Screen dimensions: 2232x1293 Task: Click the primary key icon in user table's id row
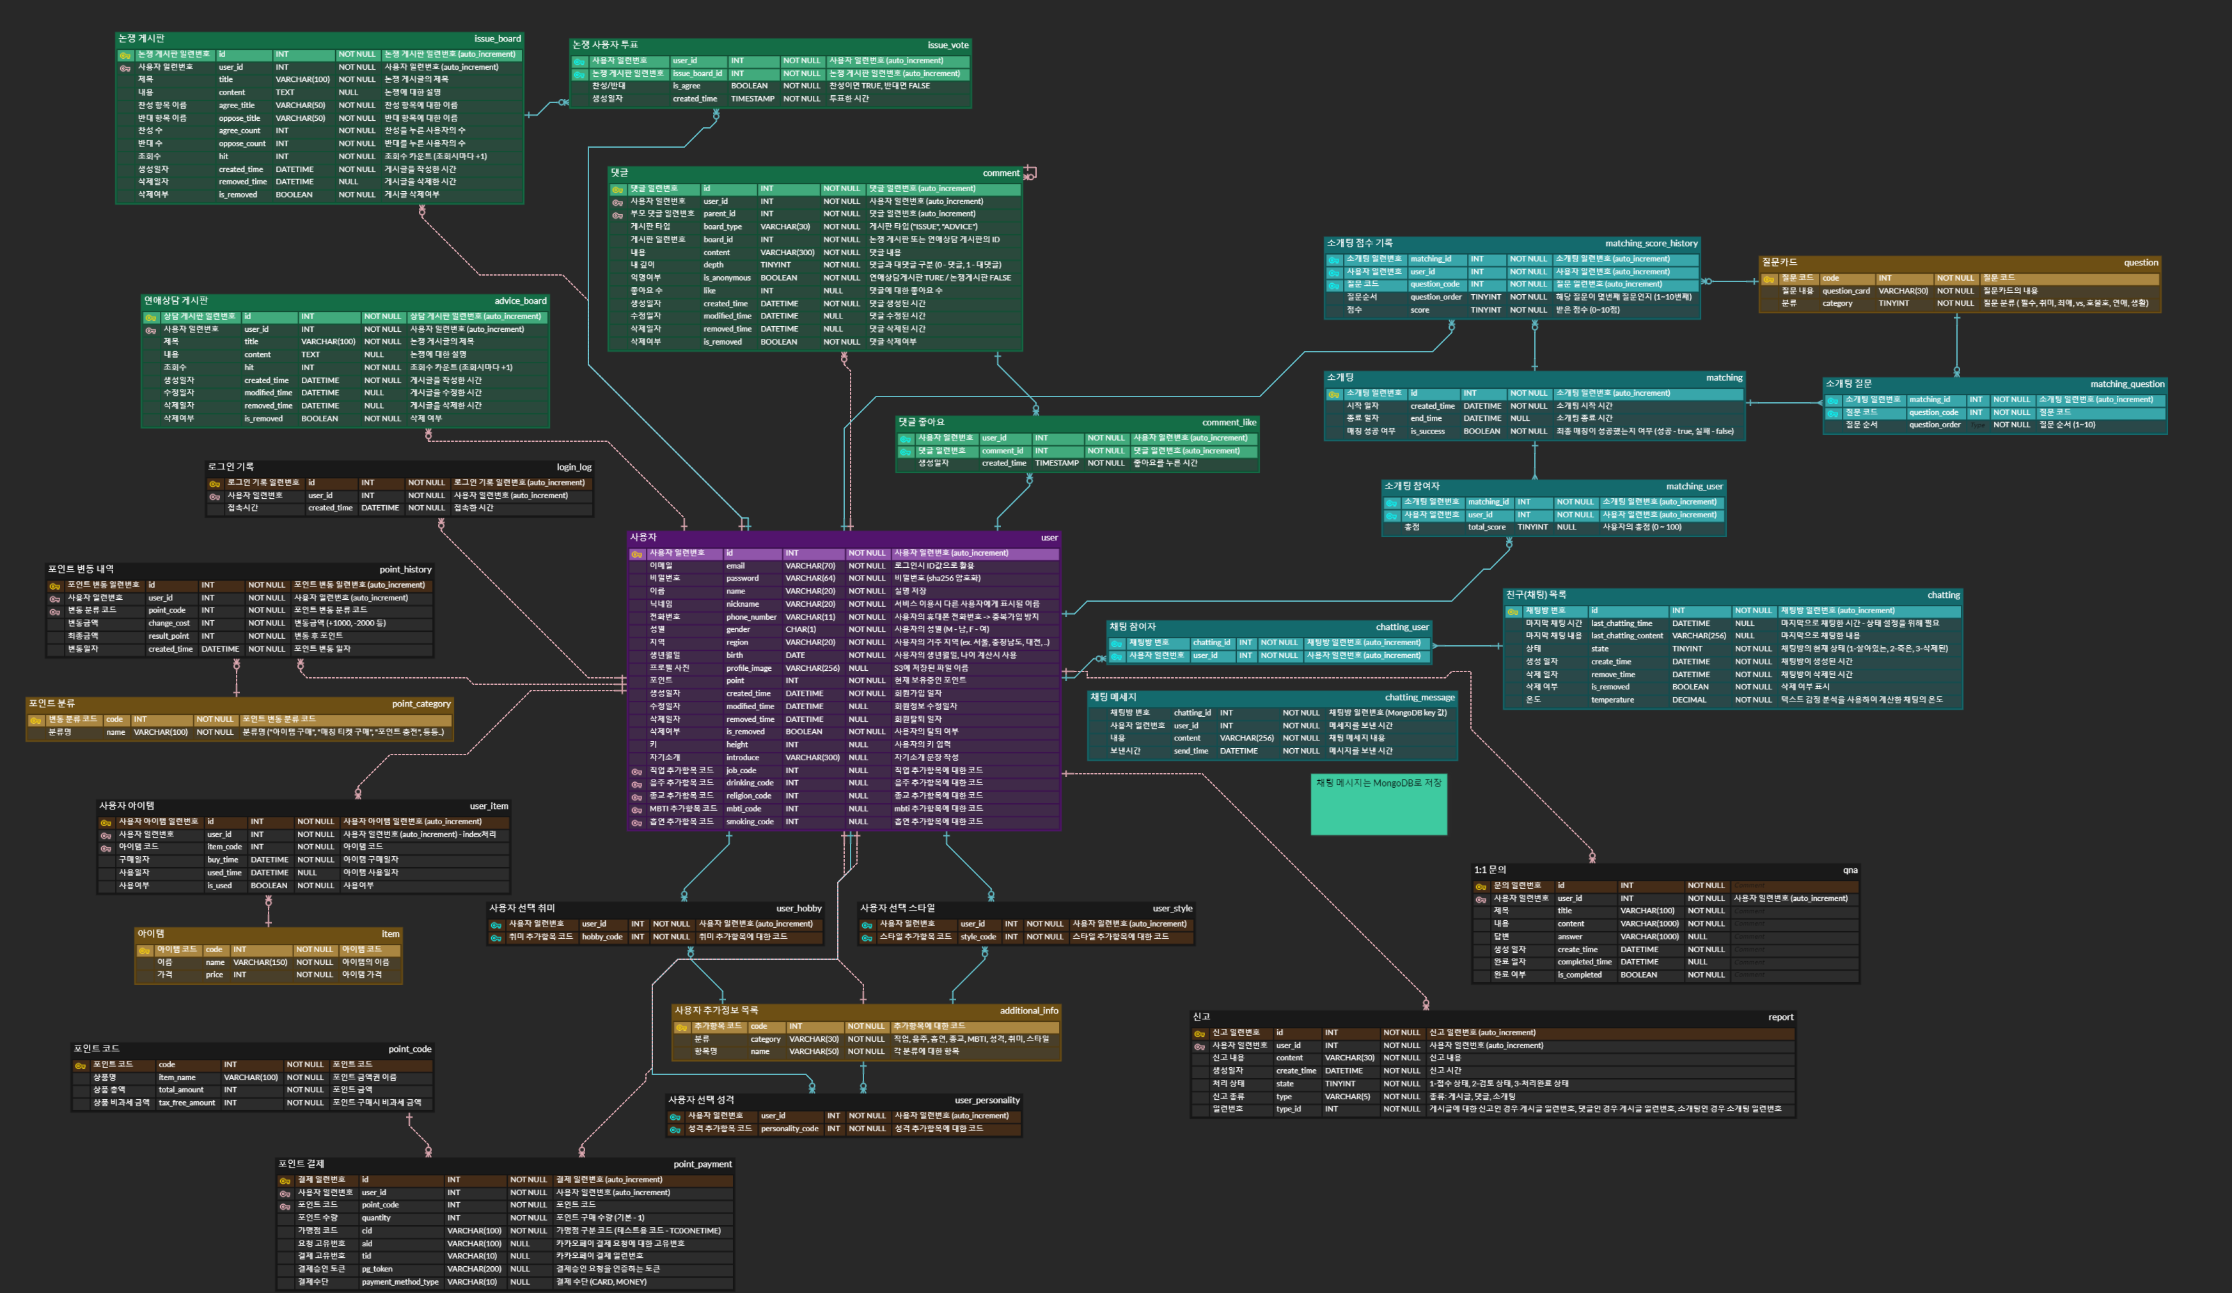coord(637,554)
